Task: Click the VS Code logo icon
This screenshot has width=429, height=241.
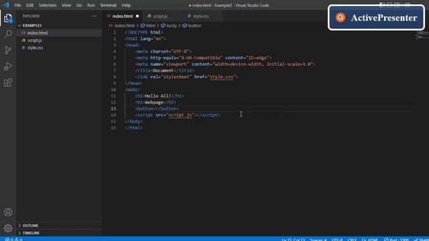Action: tap(6, 5)
